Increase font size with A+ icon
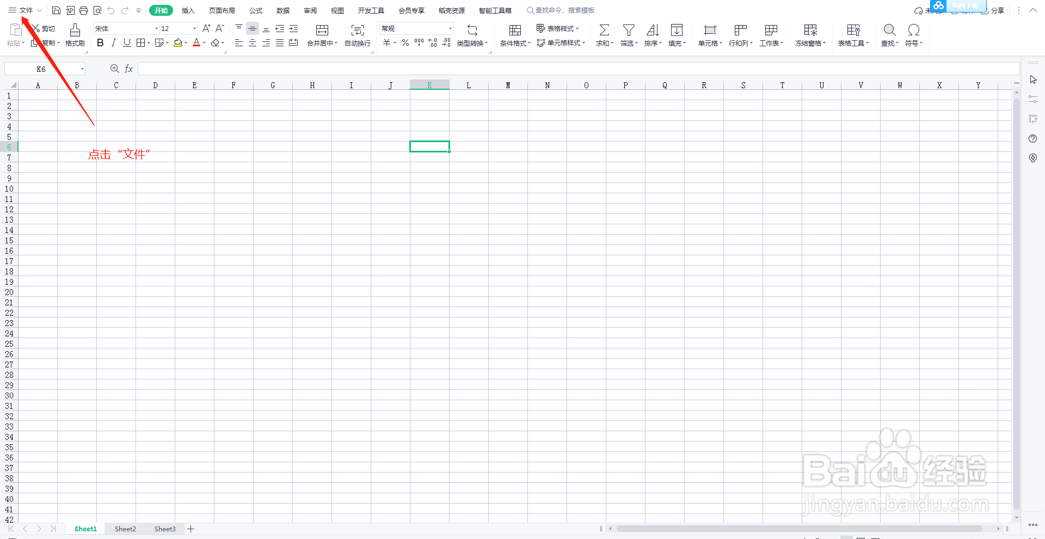 (206, 28)
